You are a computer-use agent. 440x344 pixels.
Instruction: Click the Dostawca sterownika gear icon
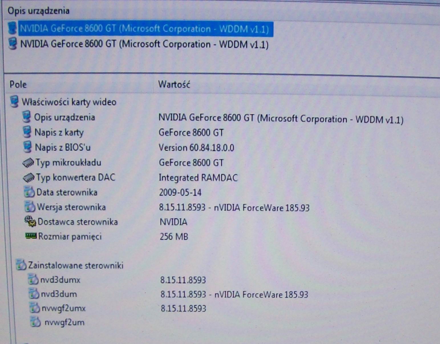pos(30,222)
